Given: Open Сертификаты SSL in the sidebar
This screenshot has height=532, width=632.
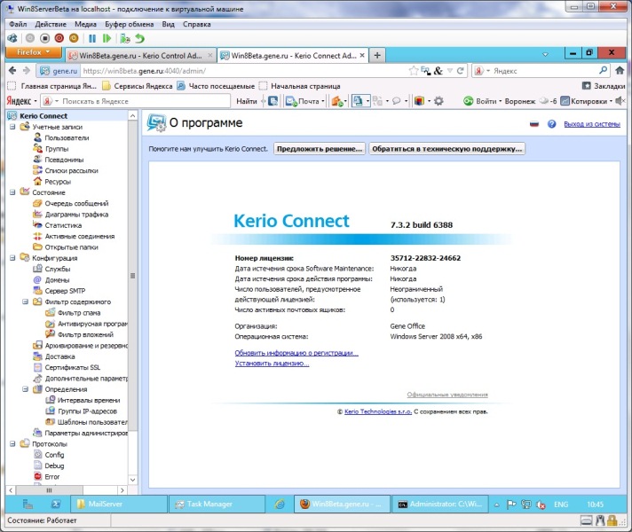Looking at the screenshot, I should point(72,367).
